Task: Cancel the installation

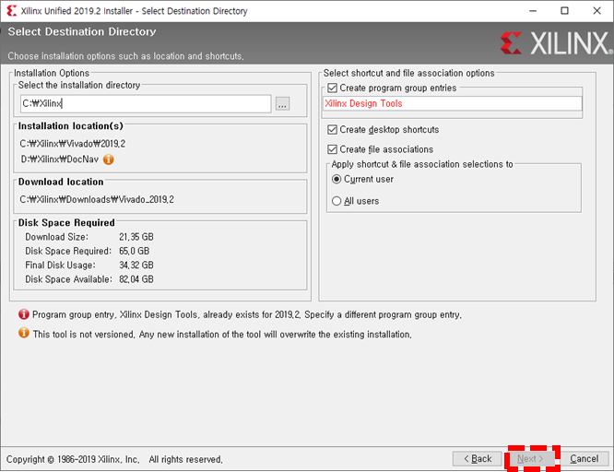Action: pyautogui.click(x=584, y=459)
